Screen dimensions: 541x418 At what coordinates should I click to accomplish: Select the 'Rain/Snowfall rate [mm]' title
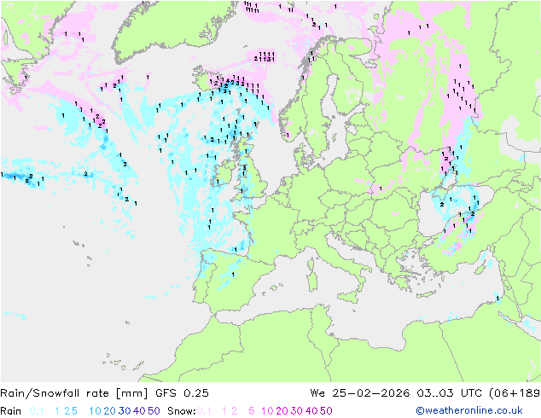(x=74, y=393)
